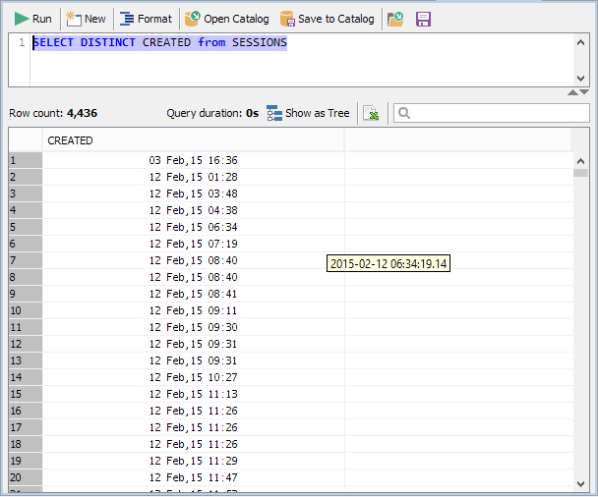Click line number 1 in editor gutter
Viewport: 598px width, 497px height.
tap(22, 42)
